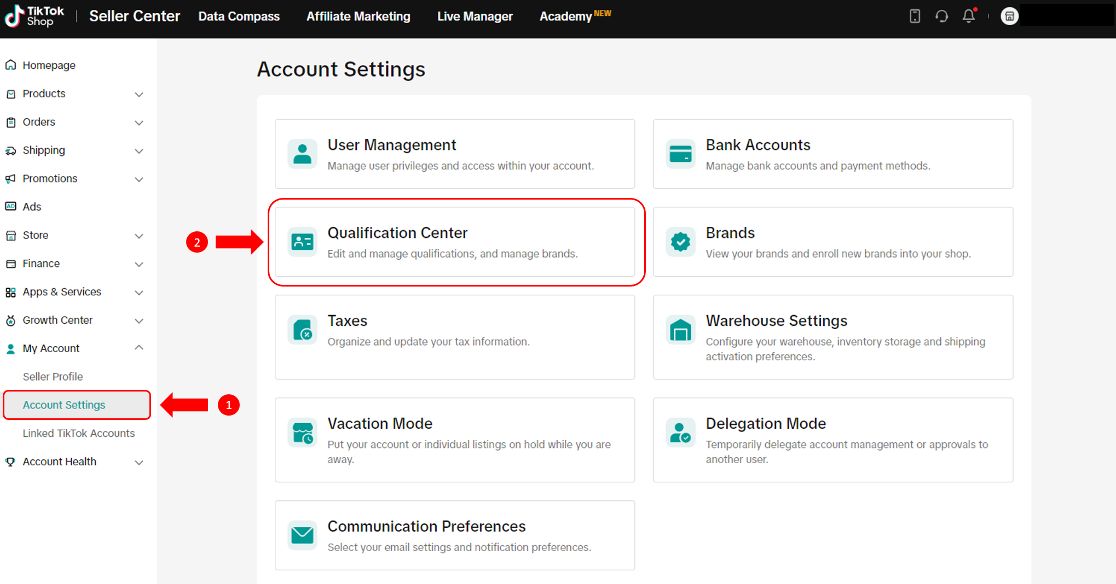The height and width of the screenshot is (584, 1116).
Task: Expand the Finance section chevron
Action: (139, 264)
